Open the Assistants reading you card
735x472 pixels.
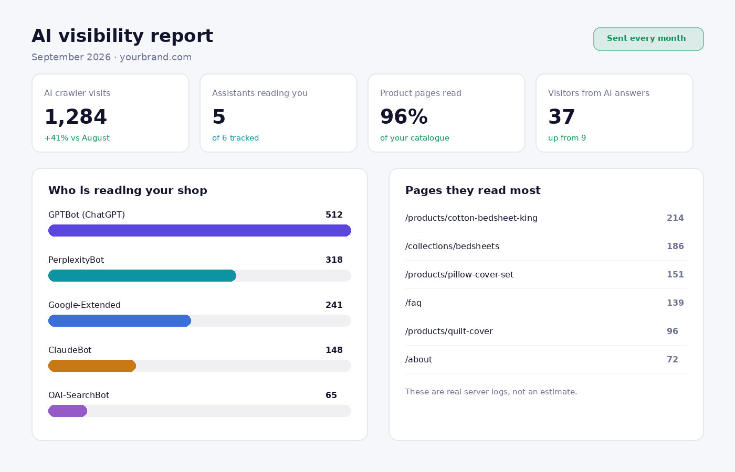click(x=279, y=113)
